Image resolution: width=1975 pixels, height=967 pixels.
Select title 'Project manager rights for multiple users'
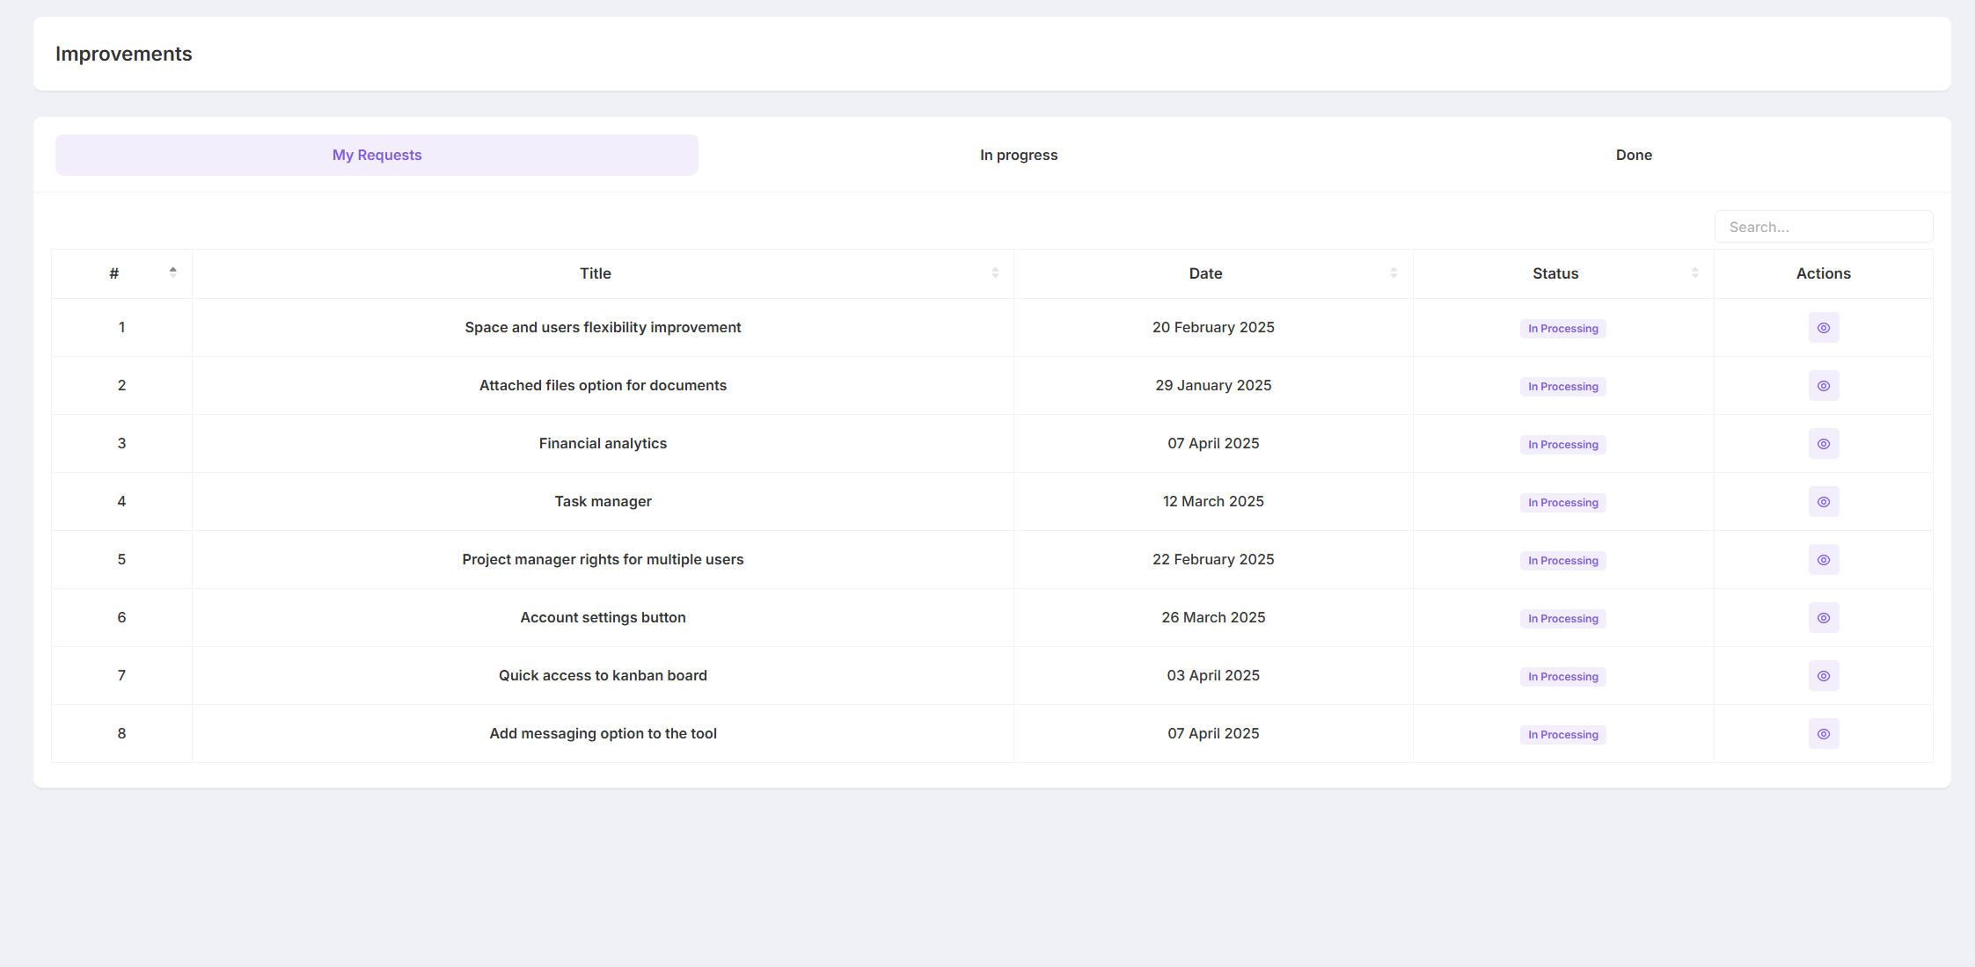[603, 559]
